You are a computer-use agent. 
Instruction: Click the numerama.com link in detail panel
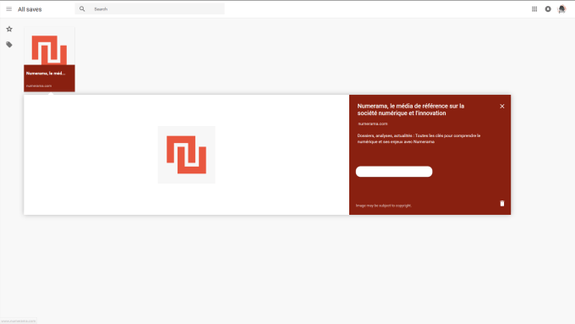pos(373,124)
